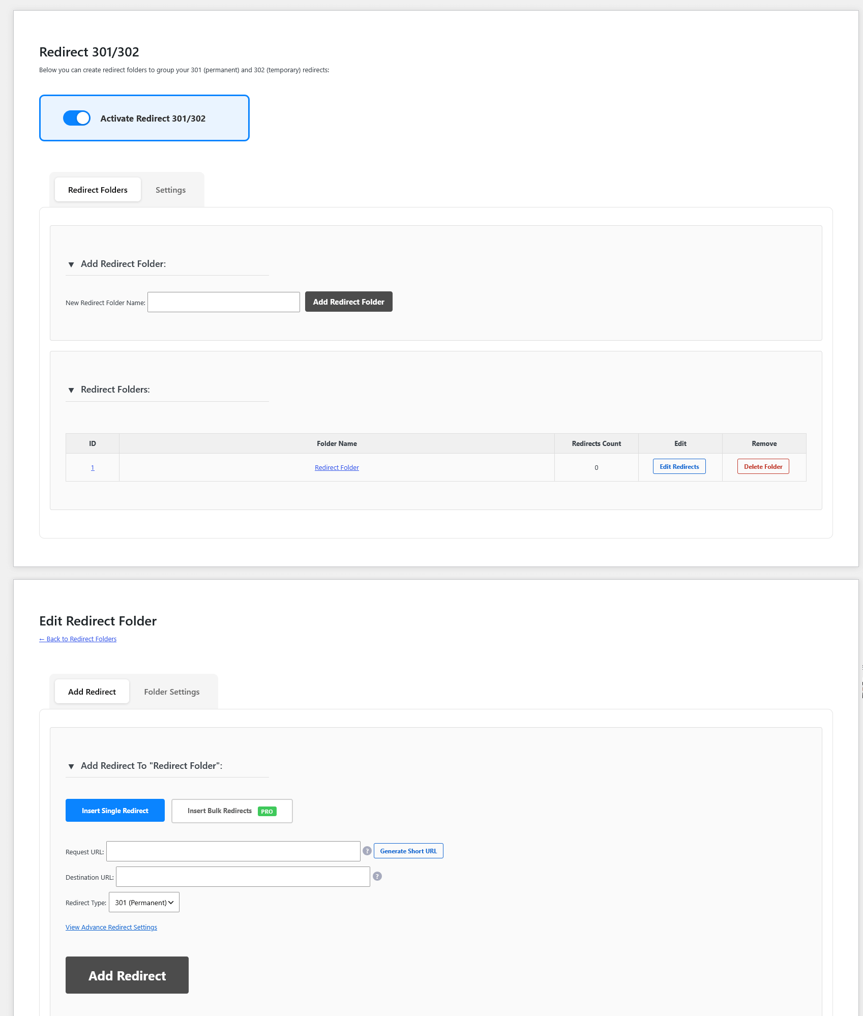Click the Redirects Count column header
This screenshot has width=863, height=1016.
click(597, 443)
